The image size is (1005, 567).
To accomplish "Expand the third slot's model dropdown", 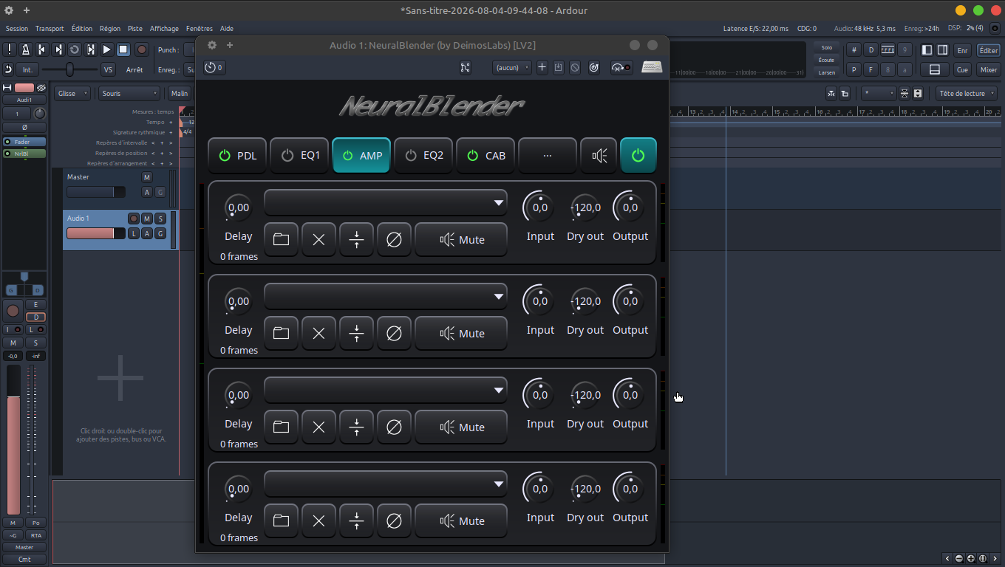I will click(x=386, y=390).
